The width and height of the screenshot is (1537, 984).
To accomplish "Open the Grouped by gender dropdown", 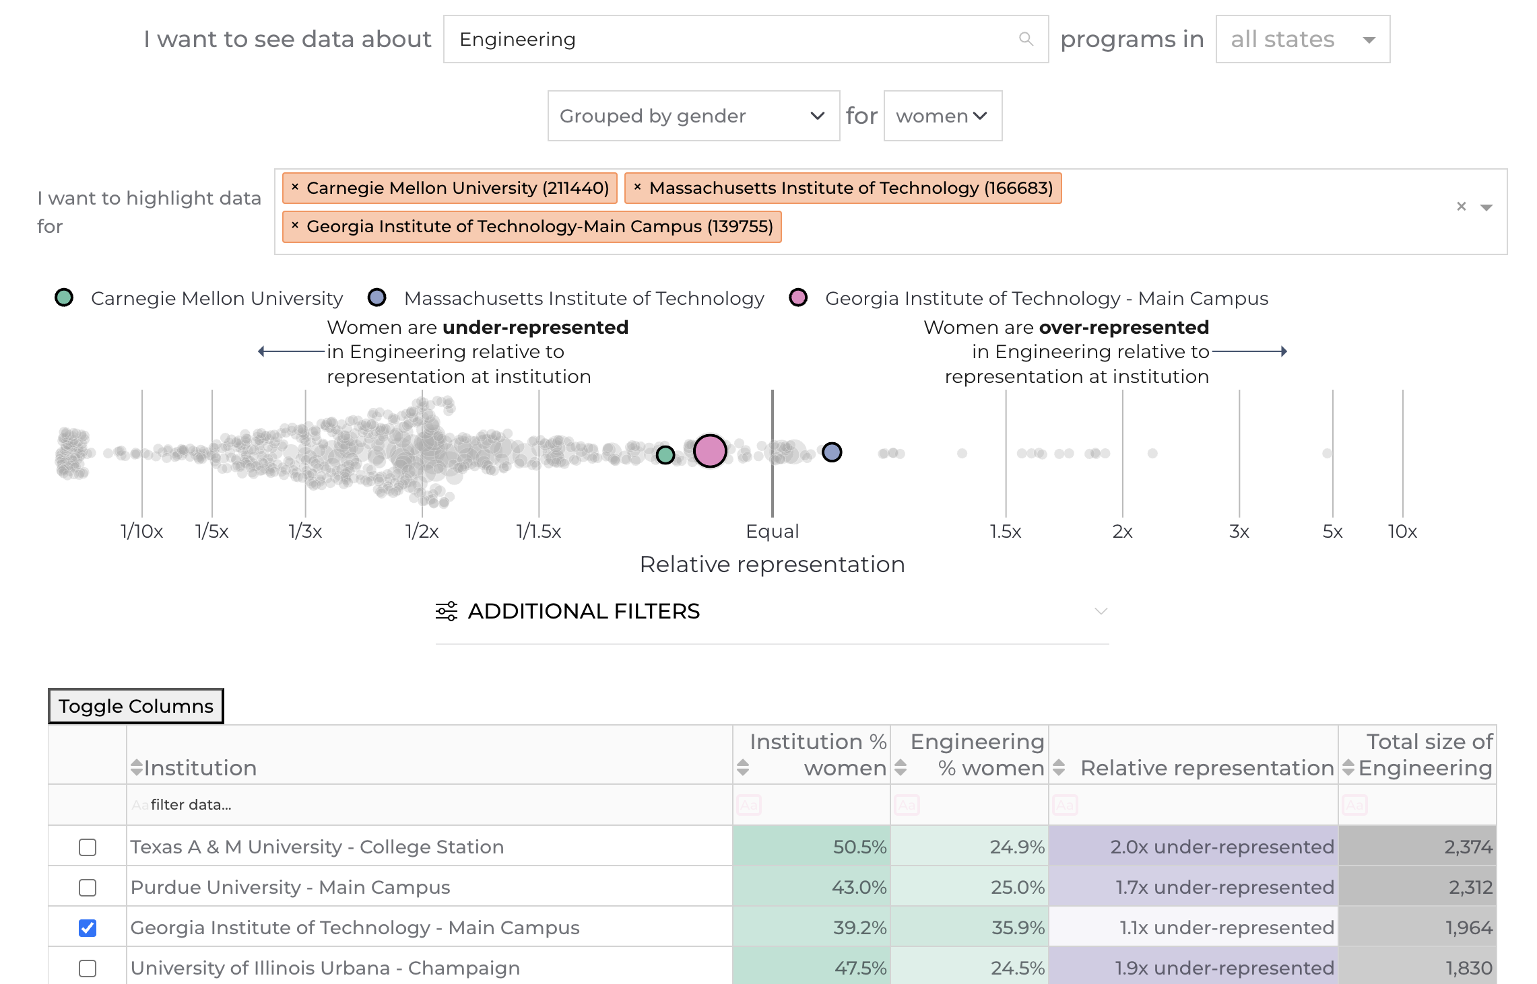I will pos(693,116).
